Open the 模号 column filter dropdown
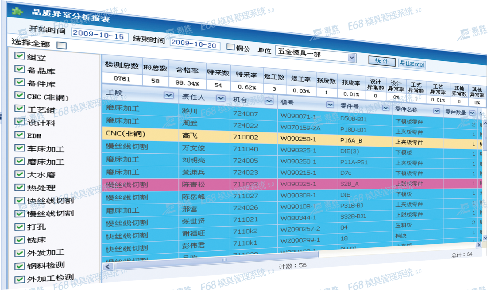491x290 pixels. (x=330, y=105)
